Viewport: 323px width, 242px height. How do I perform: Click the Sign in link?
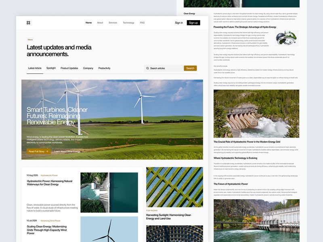point(179,23)
